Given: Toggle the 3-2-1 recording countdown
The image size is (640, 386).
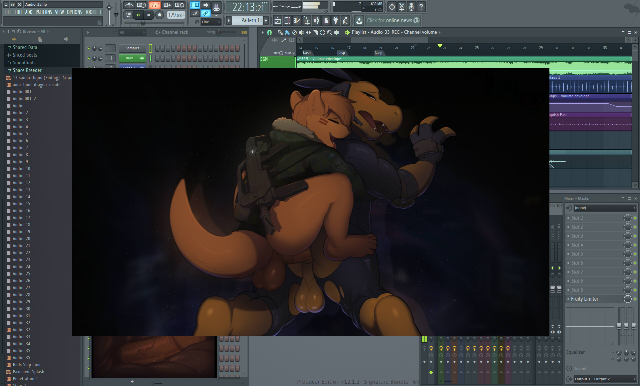Looking at the screenshot, I should tap(154, 5).
